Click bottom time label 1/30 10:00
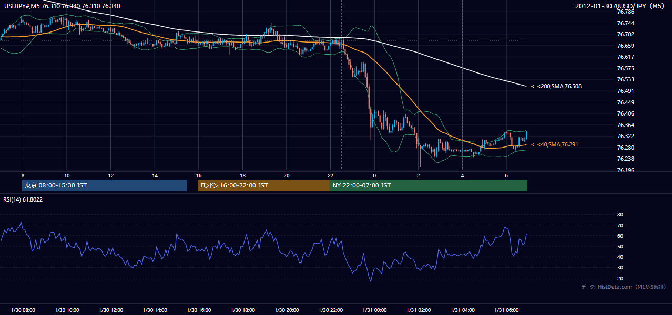The image size is (672, 315). [x=67, y=310]
